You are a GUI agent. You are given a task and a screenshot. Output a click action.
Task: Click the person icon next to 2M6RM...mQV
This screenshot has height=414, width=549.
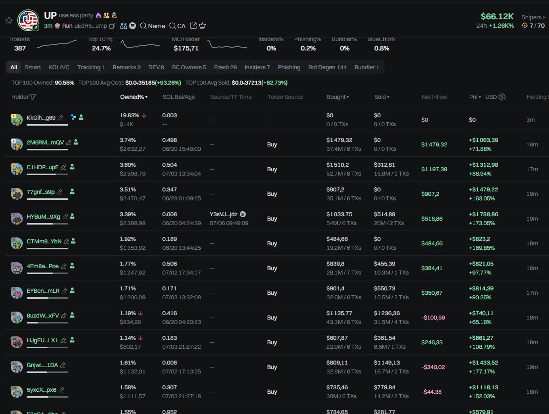point(76,142)
